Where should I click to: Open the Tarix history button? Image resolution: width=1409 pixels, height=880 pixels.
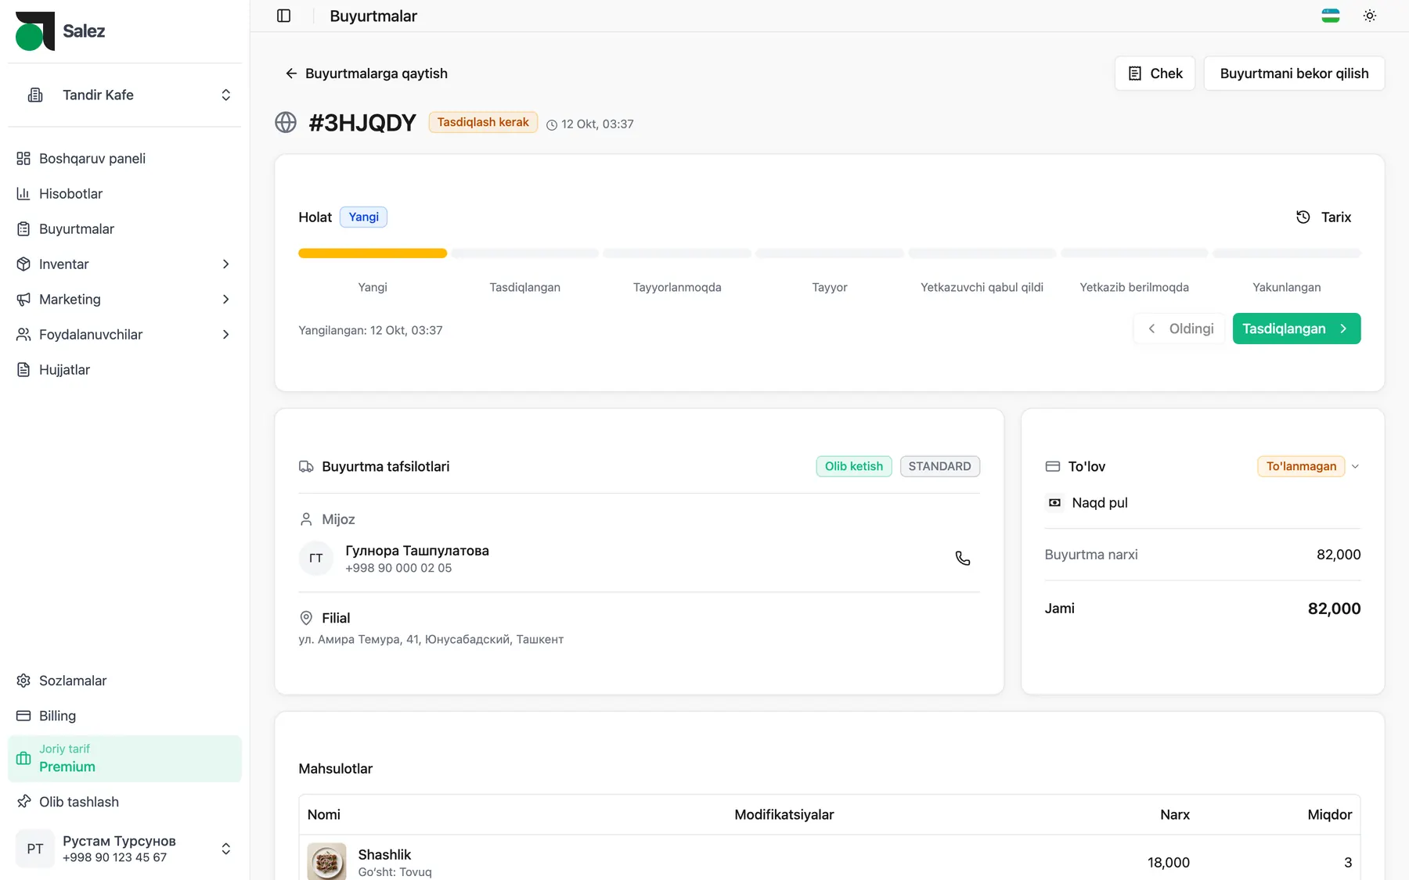(x=1324, y=217)
